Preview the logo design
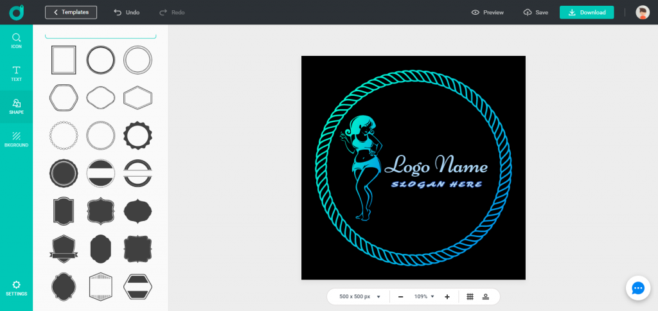Viewport: 658px width, 311px height. 487,12
